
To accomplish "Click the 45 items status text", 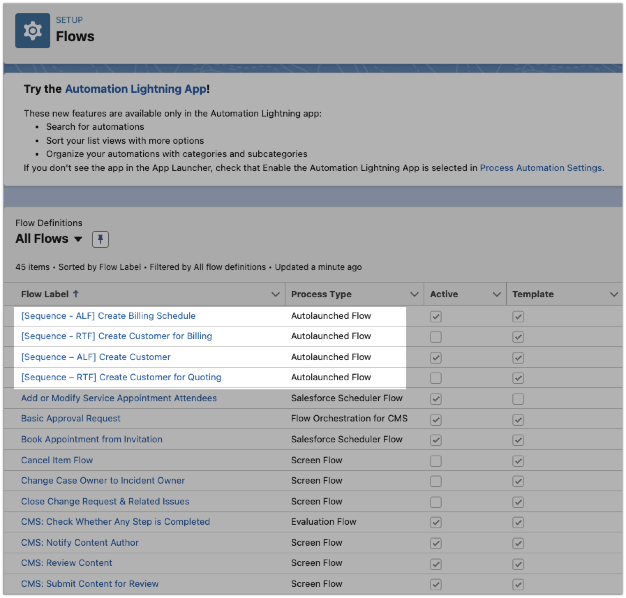I will (32, 267).
